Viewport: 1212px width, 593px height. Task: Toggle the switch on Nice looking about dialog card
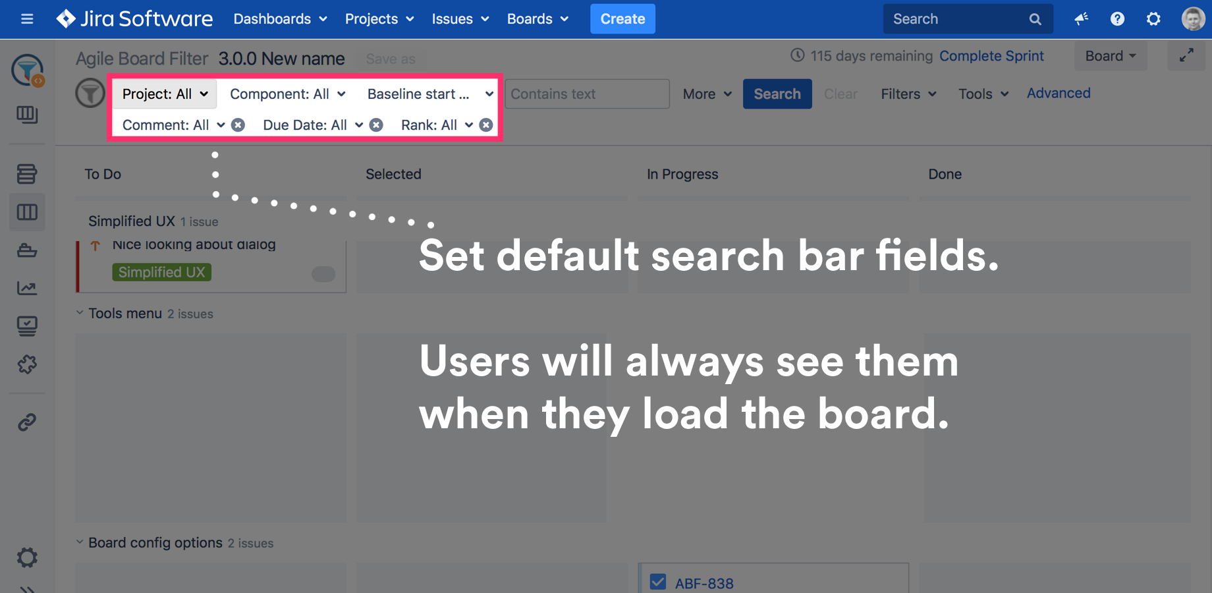tap(323, 273)
